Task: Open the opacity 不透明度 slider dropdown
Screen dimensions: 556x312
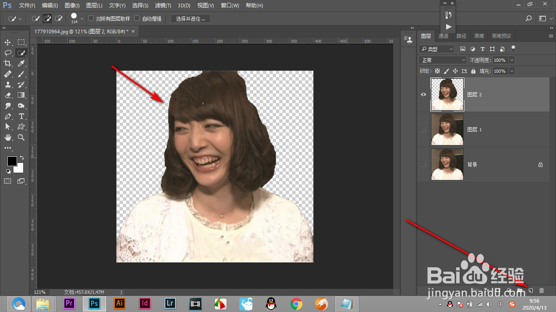Action: (512, 60)
